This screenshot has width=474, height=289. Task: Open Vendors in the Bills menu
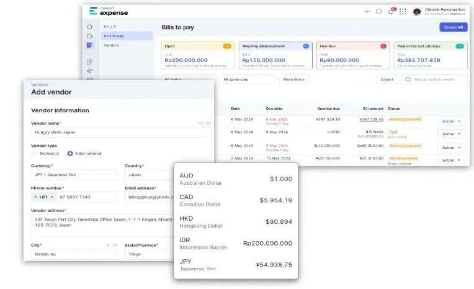coord(111,45)
